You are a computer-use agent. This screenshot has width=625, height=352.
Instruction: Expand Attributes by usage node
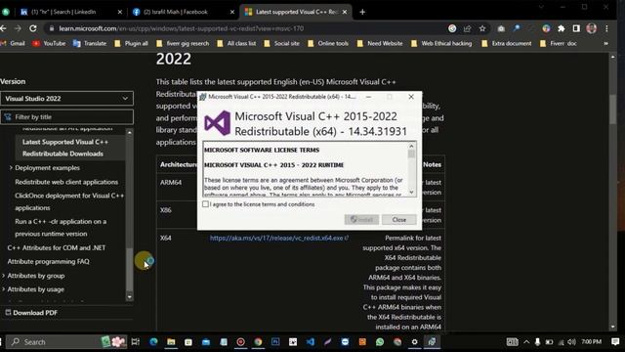click(4, 289)
